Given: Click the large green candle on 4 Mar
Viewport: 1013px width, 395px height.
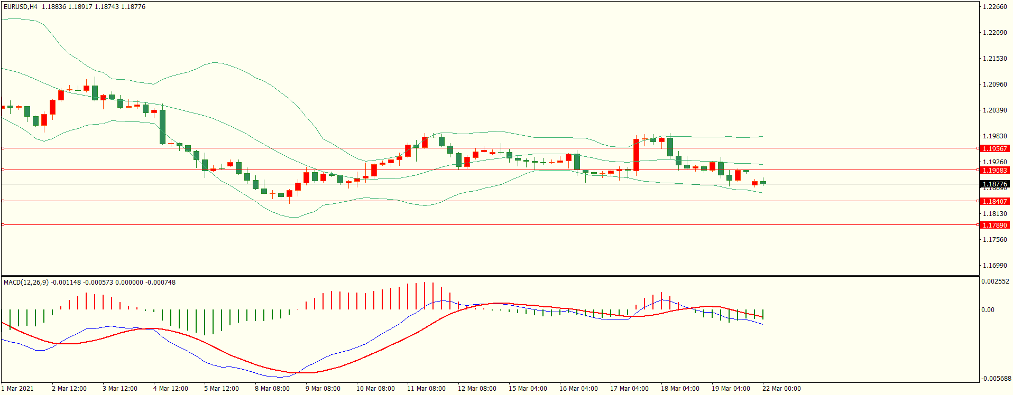Looking at the screenshot, I should [x=162, y=127].
